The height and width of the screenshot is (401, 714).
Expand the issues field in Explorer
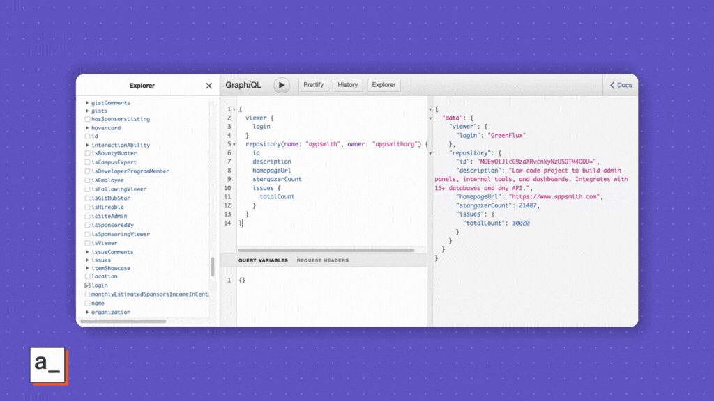tap(87, 260)
